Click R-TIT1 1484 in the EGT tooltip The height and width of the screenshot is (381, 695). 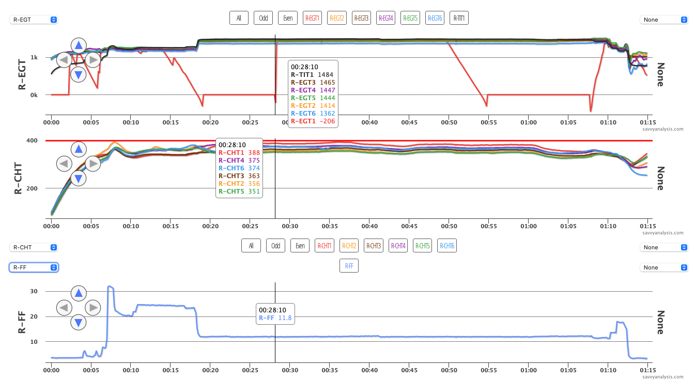(312, 75)
